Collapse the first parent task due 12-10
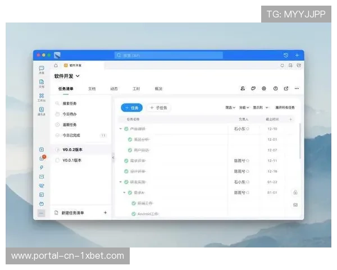 click(121, 129)
